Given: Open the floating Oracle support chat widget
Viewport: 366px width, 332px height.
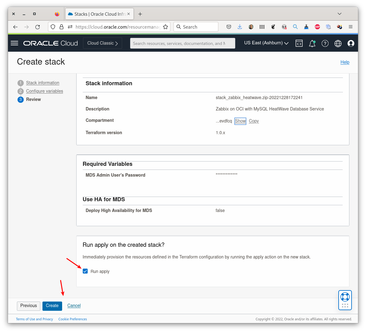Looking at the screenshot, I should 345,300.
